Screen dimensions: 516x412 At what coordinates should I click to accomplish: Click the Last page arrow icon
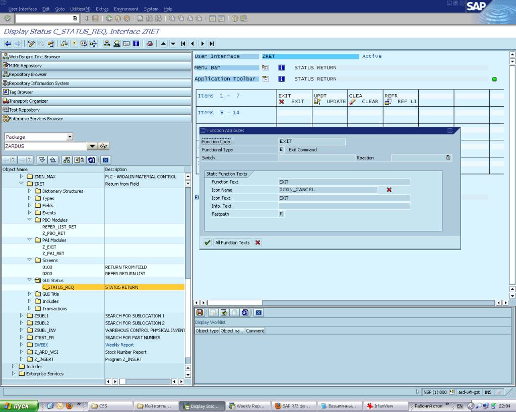click(212, 43)
